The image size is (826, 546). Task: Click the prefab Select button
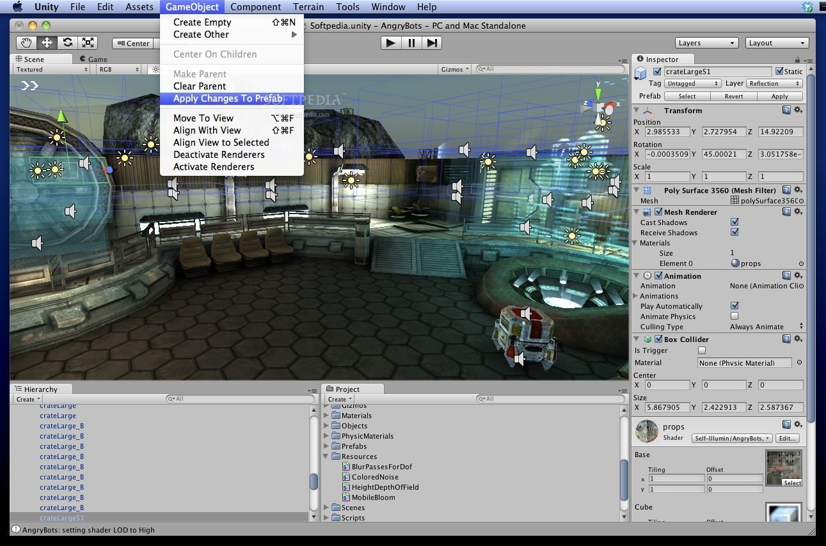tap(687, 97)
